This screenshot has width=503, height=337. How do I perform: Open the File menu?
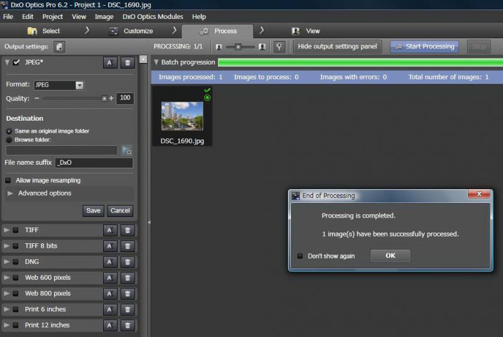pos(8,17)
